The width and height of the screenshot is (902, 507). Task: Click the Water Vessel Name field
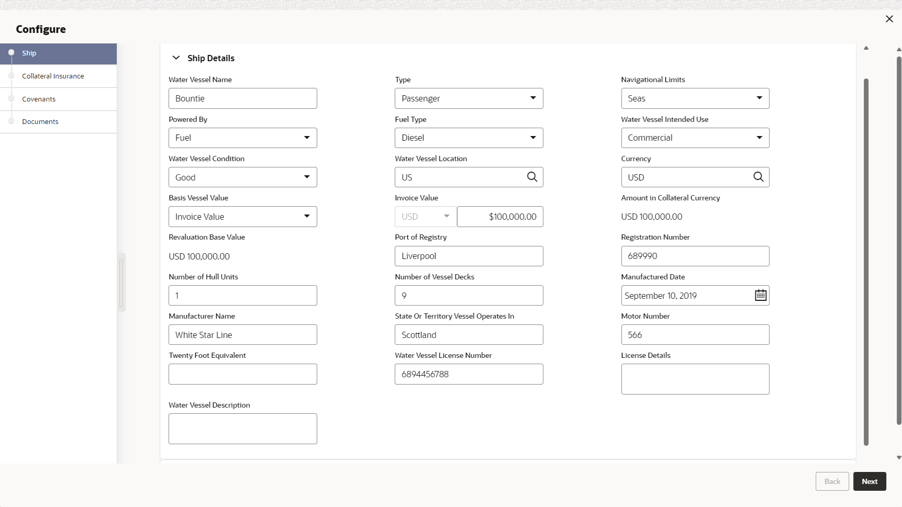[x=242, y=98]
